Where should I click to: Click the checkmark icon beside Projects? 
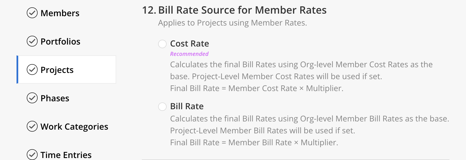[32, 70]
